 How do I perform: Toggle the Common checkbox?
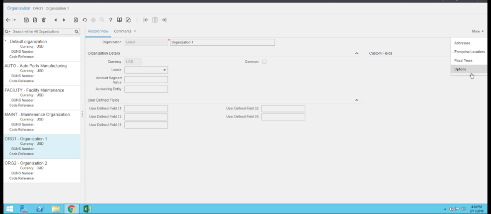click(264, 62)
